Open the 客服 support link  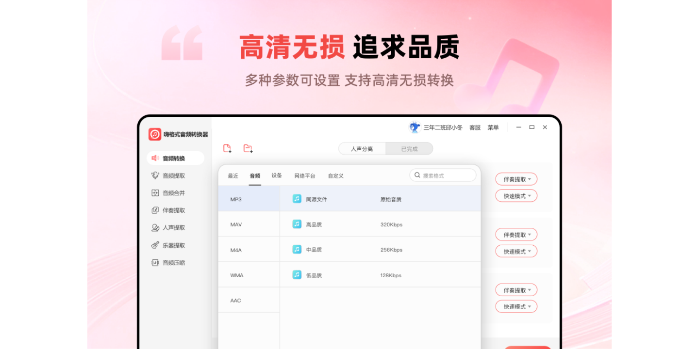pos(475,127)
